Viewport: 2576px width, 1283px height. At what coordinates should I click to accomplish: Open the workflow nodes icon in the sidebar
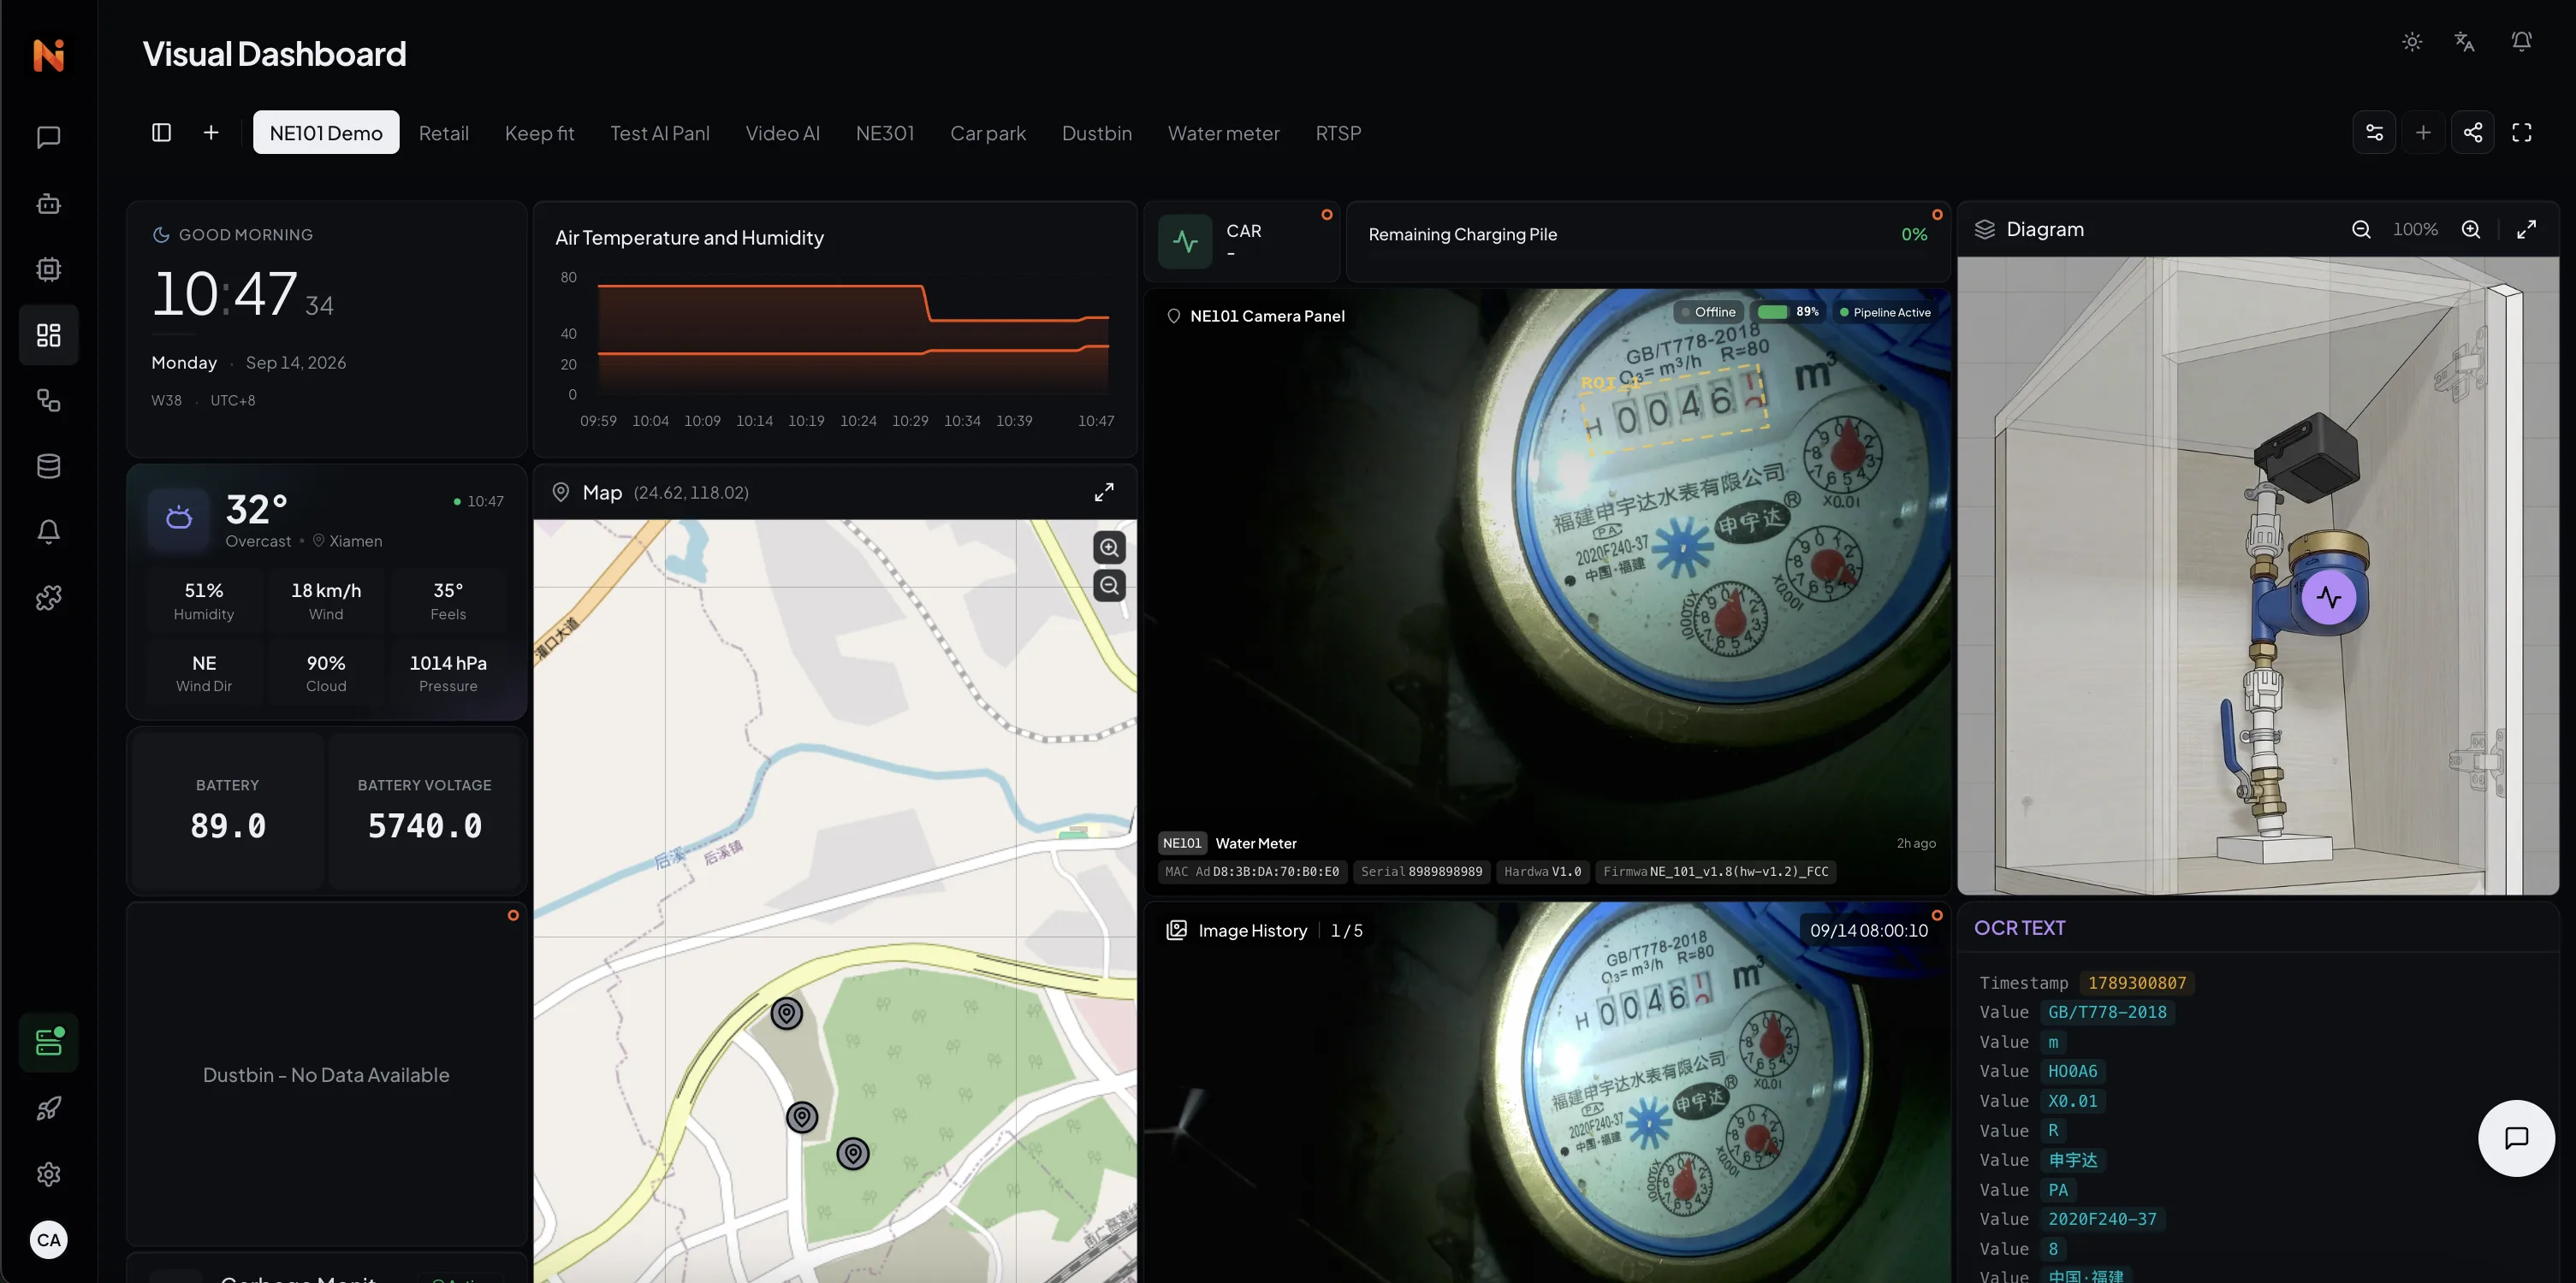pyautogui.click(x=48, y=400)
